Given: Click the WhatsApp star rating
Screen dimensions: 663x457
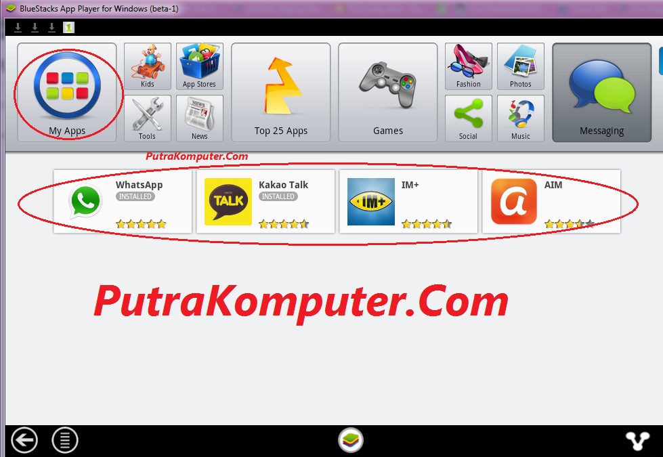Looking at the screenshot, I should [141, 224].
